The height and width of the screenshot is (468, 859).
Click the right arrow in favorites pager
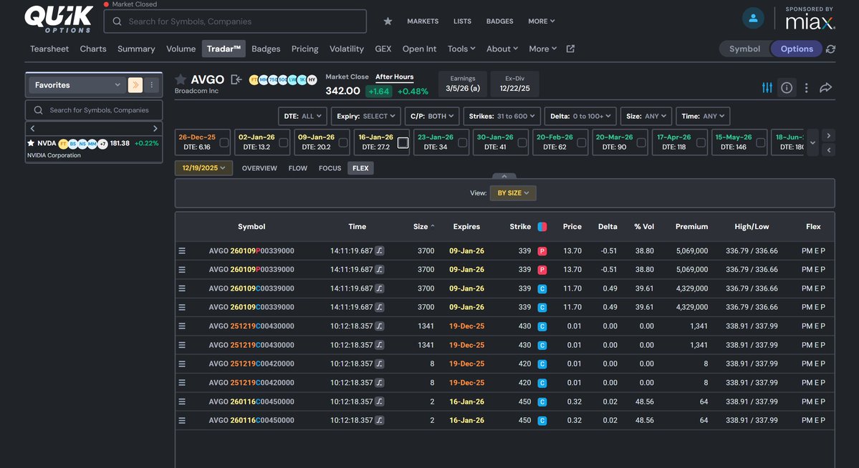point(155,128)
